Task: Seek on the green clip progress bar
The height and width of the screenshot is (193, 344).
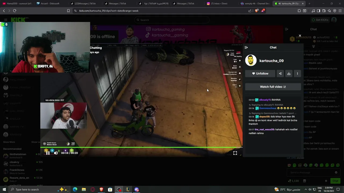Action: tap(141, 147)
